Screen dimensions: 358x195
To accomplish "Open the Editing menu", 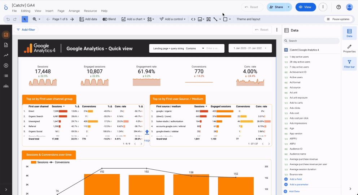I will point(26,11).
